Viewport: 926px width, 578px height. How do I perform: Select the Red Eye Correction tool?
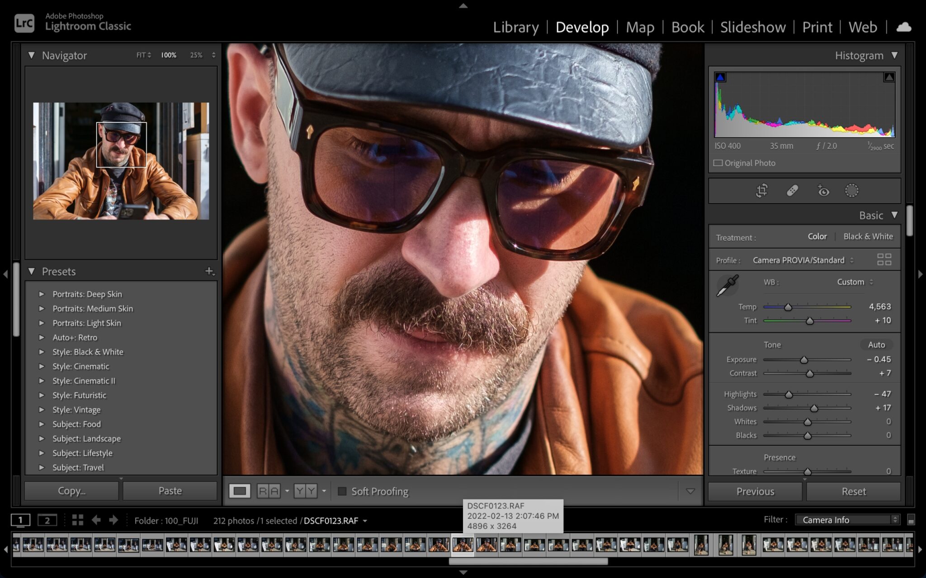[823, 191]
